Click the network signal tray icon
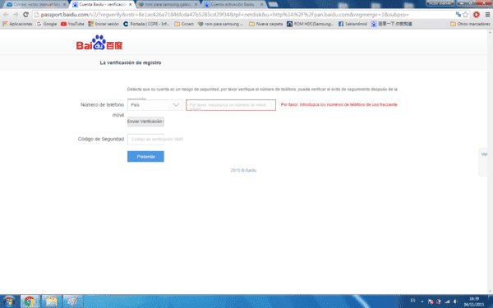Screen dimensions: 493x308 (447, 301)
